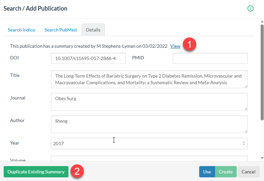This screenshot has height=181, width=264.
Task: Click the Title text area
Action: (149, 79)
